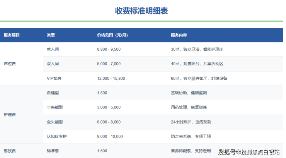Viewport: 286px width, 158px height.
Task: Select the 全失能型 type cell
Action: tap(54, 122)
